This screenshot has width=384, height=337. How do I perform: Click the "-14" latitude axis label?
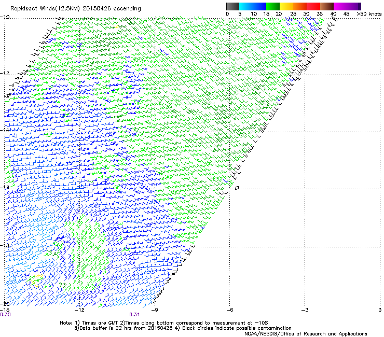pyautogui.click(x=5, y=130)
